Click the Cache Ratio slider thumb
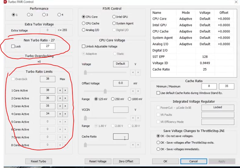Image resolution: width=240 pixels, height=168 pixels. 85,145
